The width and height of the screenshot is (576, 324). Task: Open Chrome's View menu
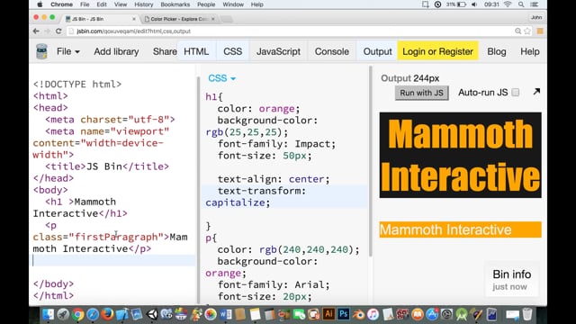120,4
